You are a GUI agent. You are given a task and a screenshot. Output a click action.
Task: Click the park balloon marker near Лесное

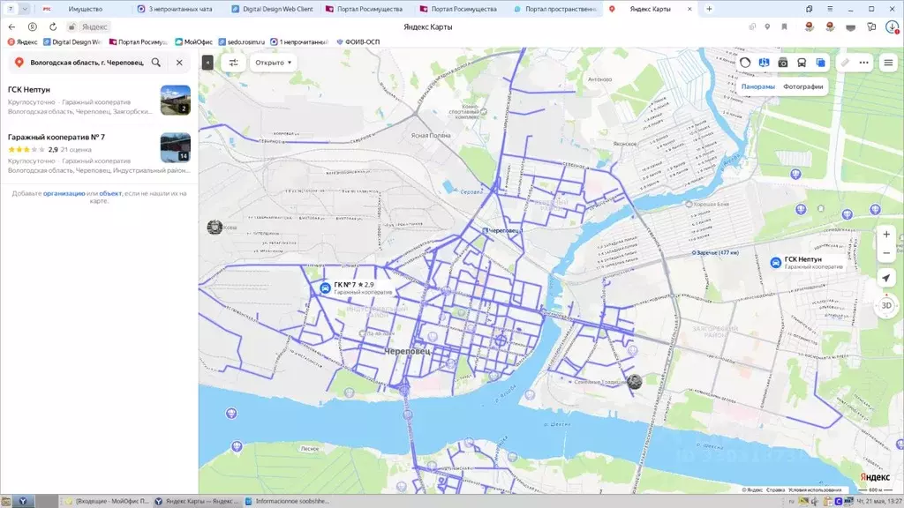tap(237, 446)
